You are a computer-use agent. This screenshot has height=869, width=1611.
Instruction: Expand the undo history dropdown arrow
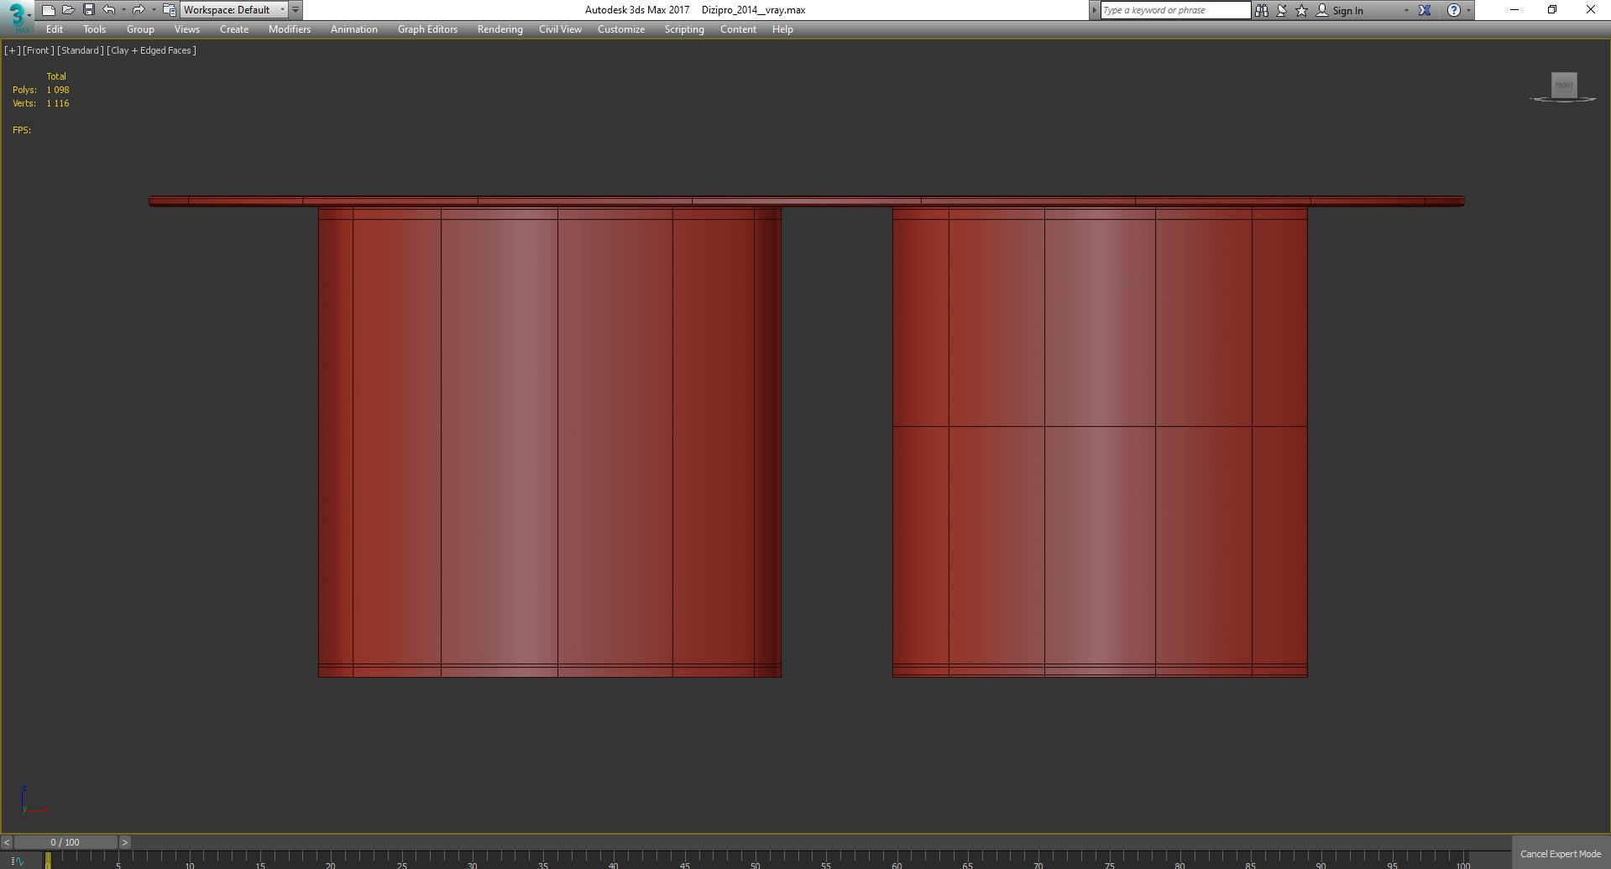pos(123,10)
